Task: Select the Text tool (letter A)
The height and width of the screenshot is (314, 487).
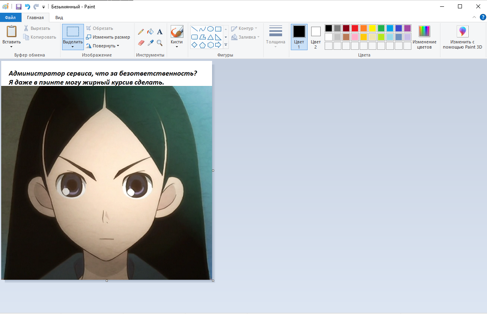Action: [x=160, y=32]
